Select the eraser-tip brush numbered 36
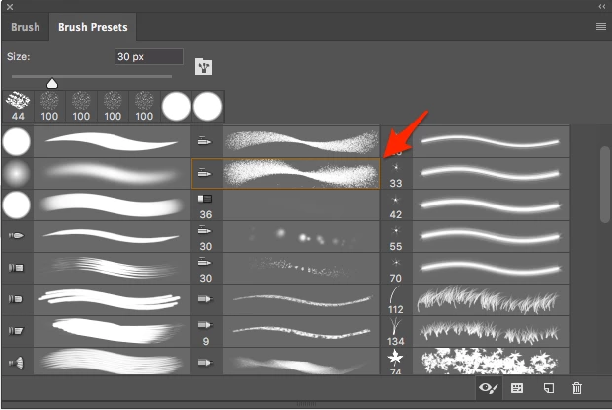This screenshot has height=410, width=612. click(x=285, y=205)
